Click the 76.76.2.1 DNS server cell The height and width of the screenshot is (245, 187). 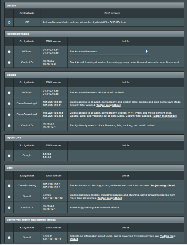click(54, 207)
